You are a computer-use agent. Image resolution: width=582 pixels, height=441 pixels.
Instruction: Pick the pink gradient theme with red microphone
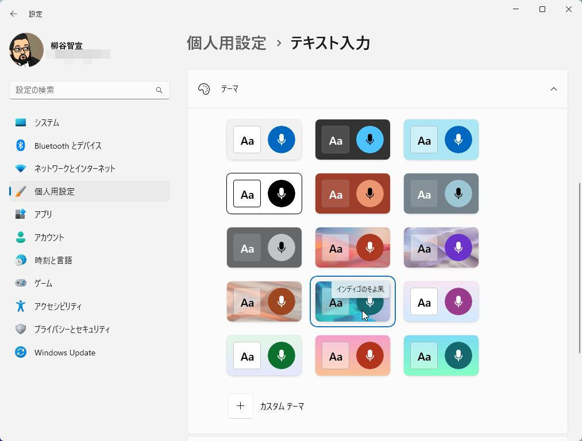[x=353, y=355]
